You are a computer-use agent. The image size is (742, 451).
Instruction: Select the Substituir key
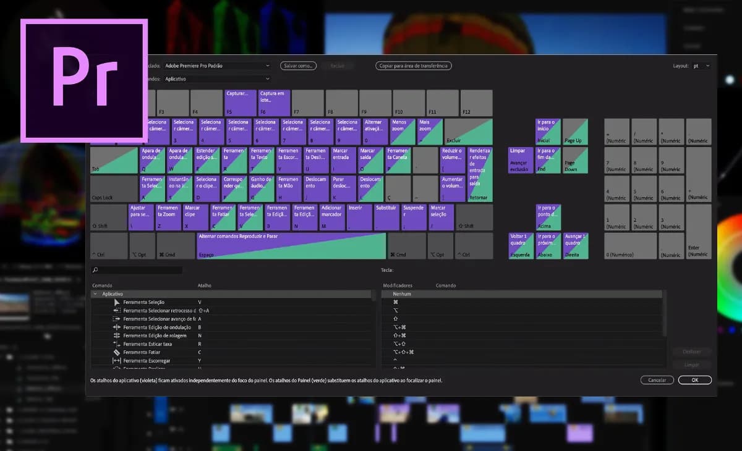tap(387, 217)
